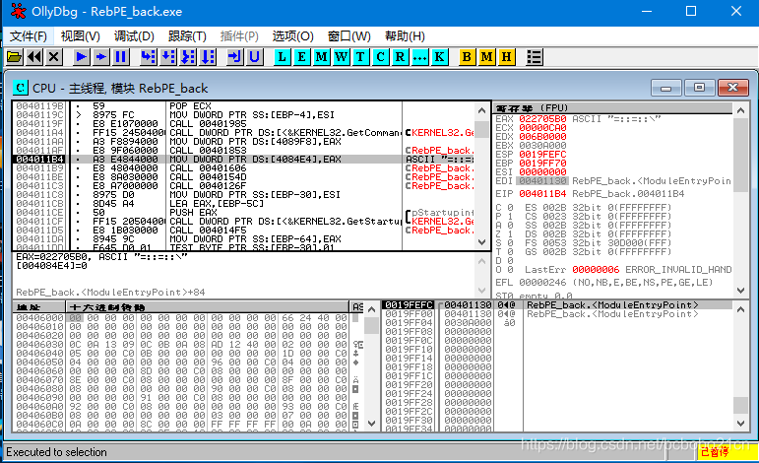Pause execution with the pause icon
759x463 pixels.
[121, 57]
